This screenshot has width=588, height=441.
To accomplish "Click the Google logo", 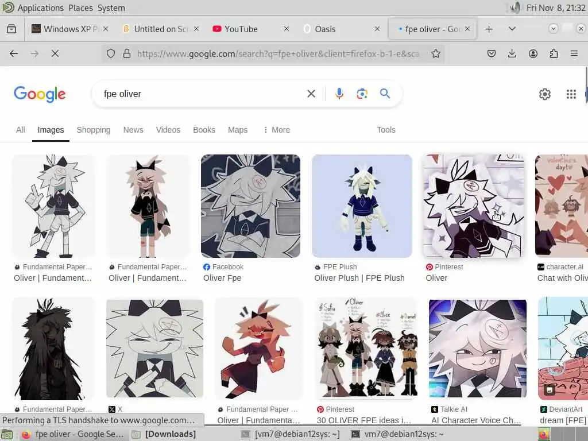I will click(40, 94).
